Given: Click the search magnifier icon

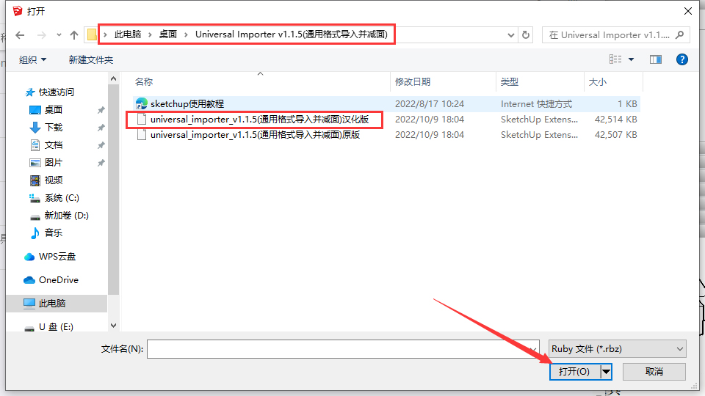Looking at the screenshot, I should click(679, 35).
